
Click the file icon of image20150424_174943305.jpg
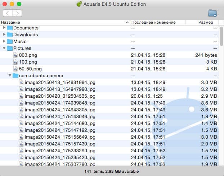pyautogui.click(x=21, y=110)
